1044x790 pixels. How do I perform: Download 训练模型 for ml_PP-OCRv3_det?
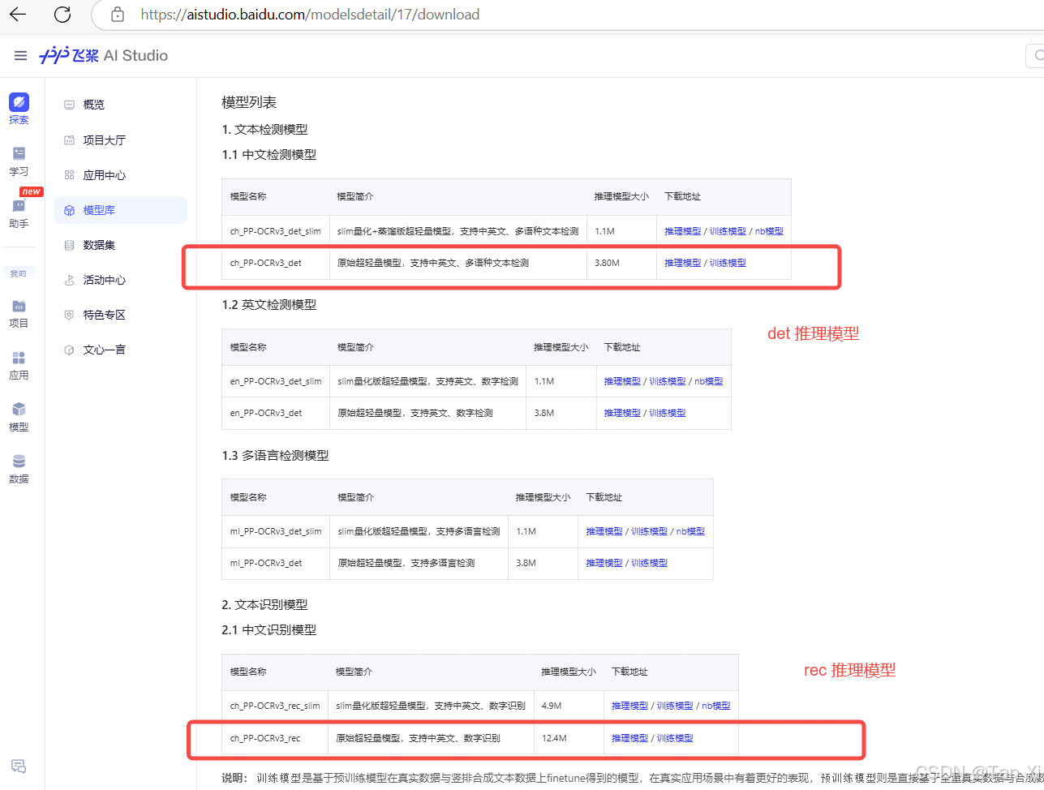pyautogui.click(x=650, y=563)
